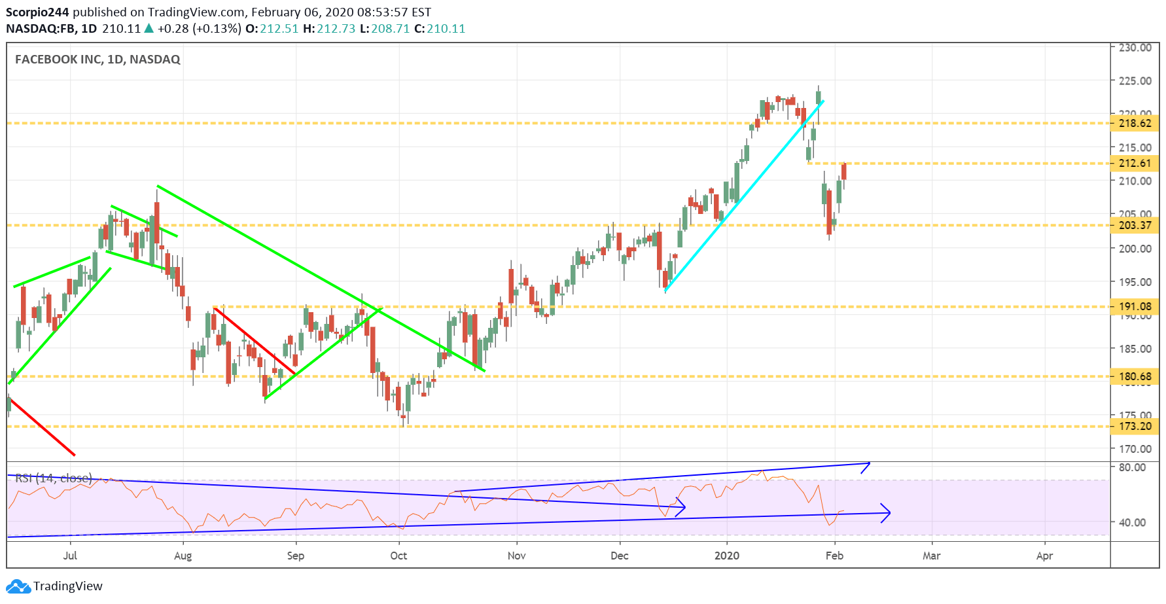
Task: Click the 173.20 price level label
Action: click(1135, 426)
